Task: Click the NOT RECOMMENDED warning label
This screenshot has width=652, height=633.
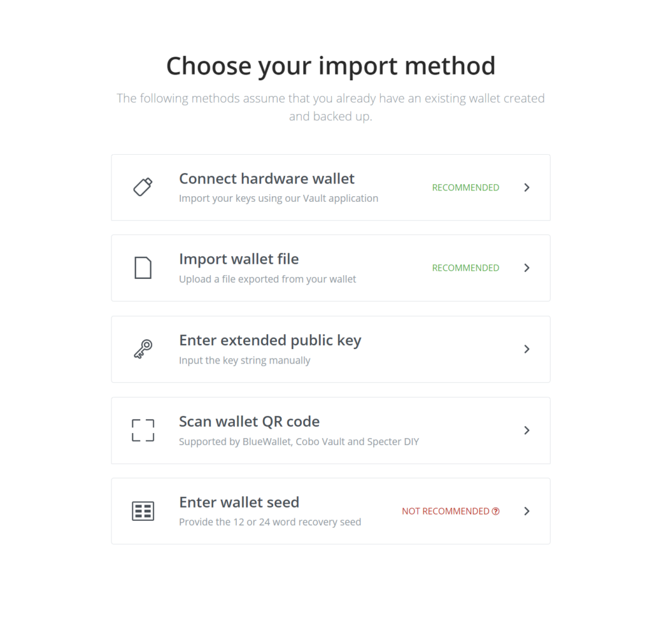Action: tap(445, 511)
